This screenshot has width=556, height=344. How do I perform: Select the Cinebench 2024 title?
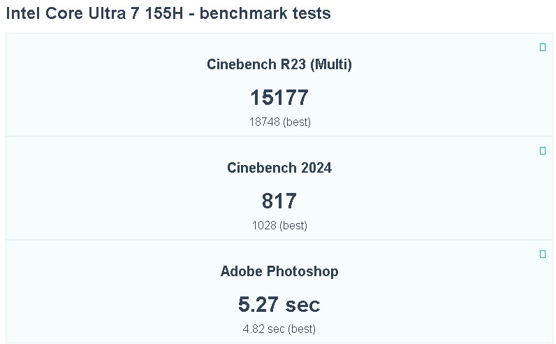coord(279,169)
